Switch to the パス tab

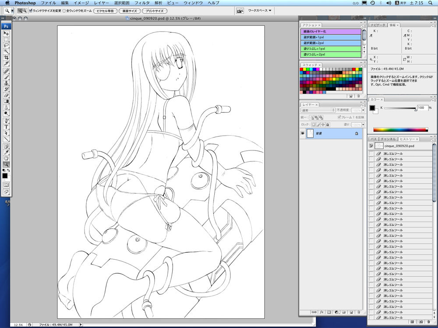point(374,139)
